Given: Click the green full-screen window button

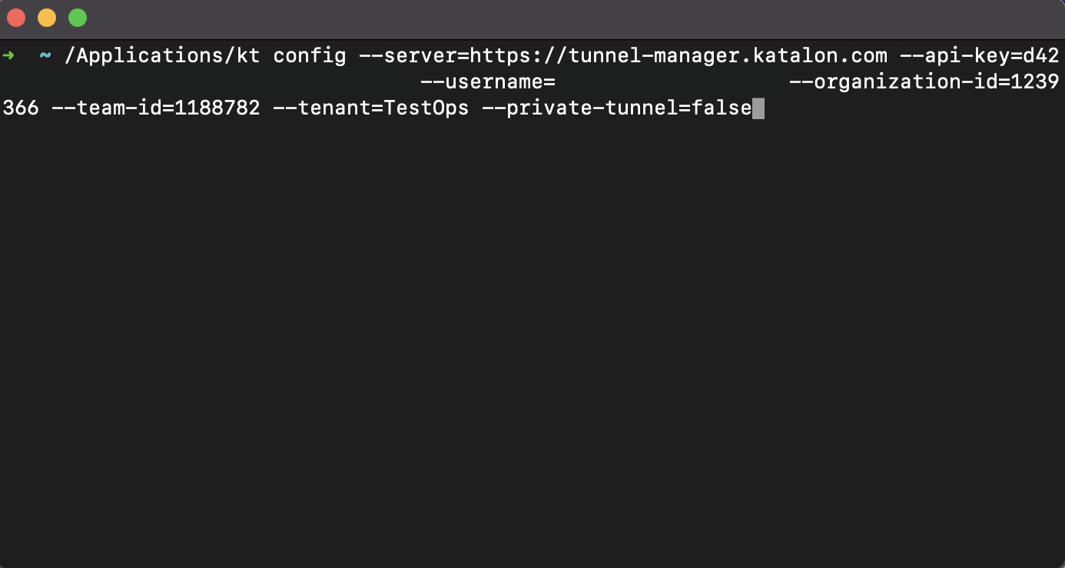Looking at the screenshot, I should [78, 18].
